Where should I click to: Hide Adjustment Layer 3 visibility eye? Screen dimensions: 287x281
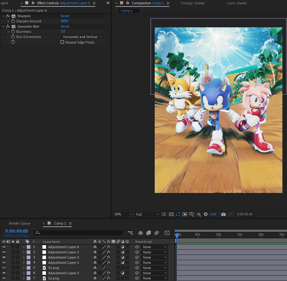[x=4, y=257]
